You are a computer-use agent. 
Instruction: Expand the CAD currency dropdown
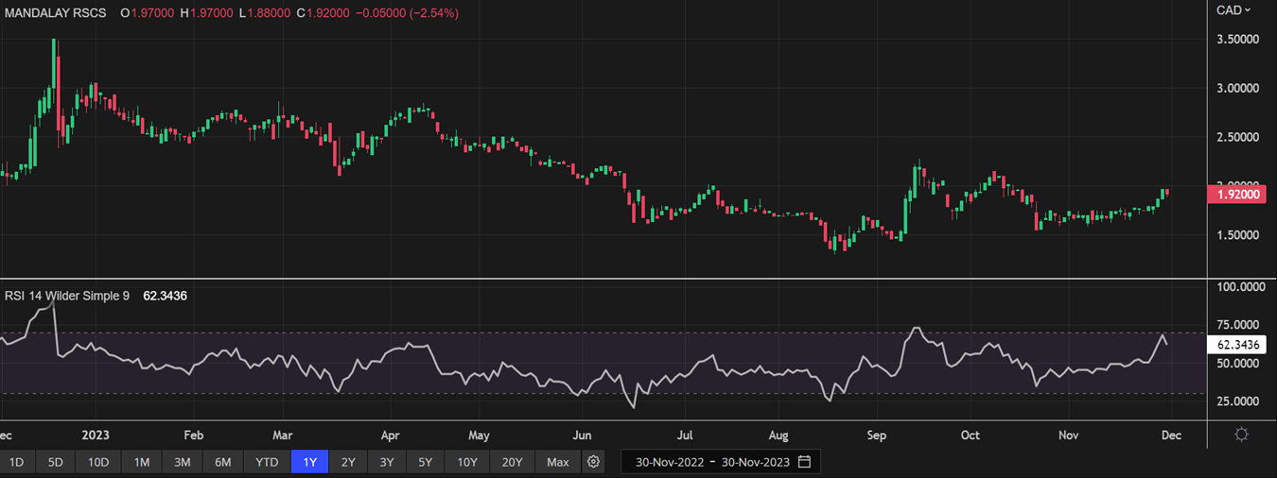(x=1233, y=10)
